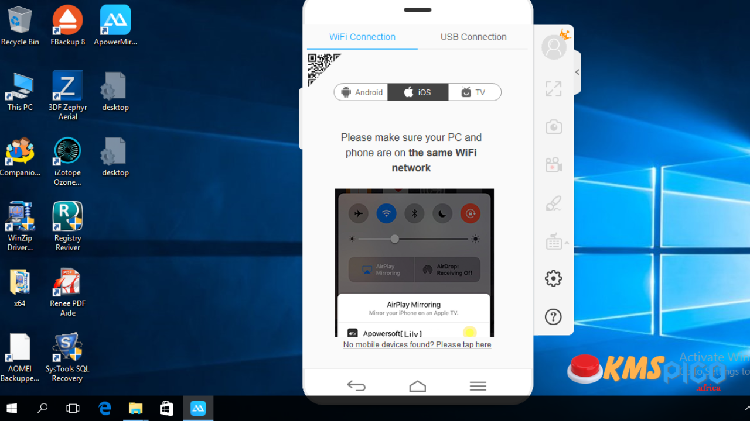Screen dimensions: 750x421
Task: Click the phone home navigation button
Action: pyautogui.click(x=418, y=386)
